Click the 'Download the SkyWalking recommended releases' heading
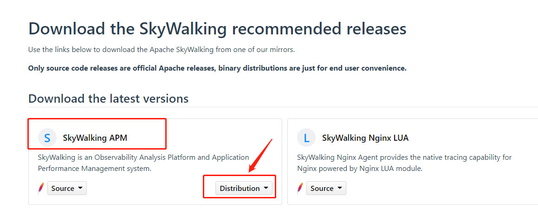This screenshot has width=538, height=216. click(x=217, y=29)
